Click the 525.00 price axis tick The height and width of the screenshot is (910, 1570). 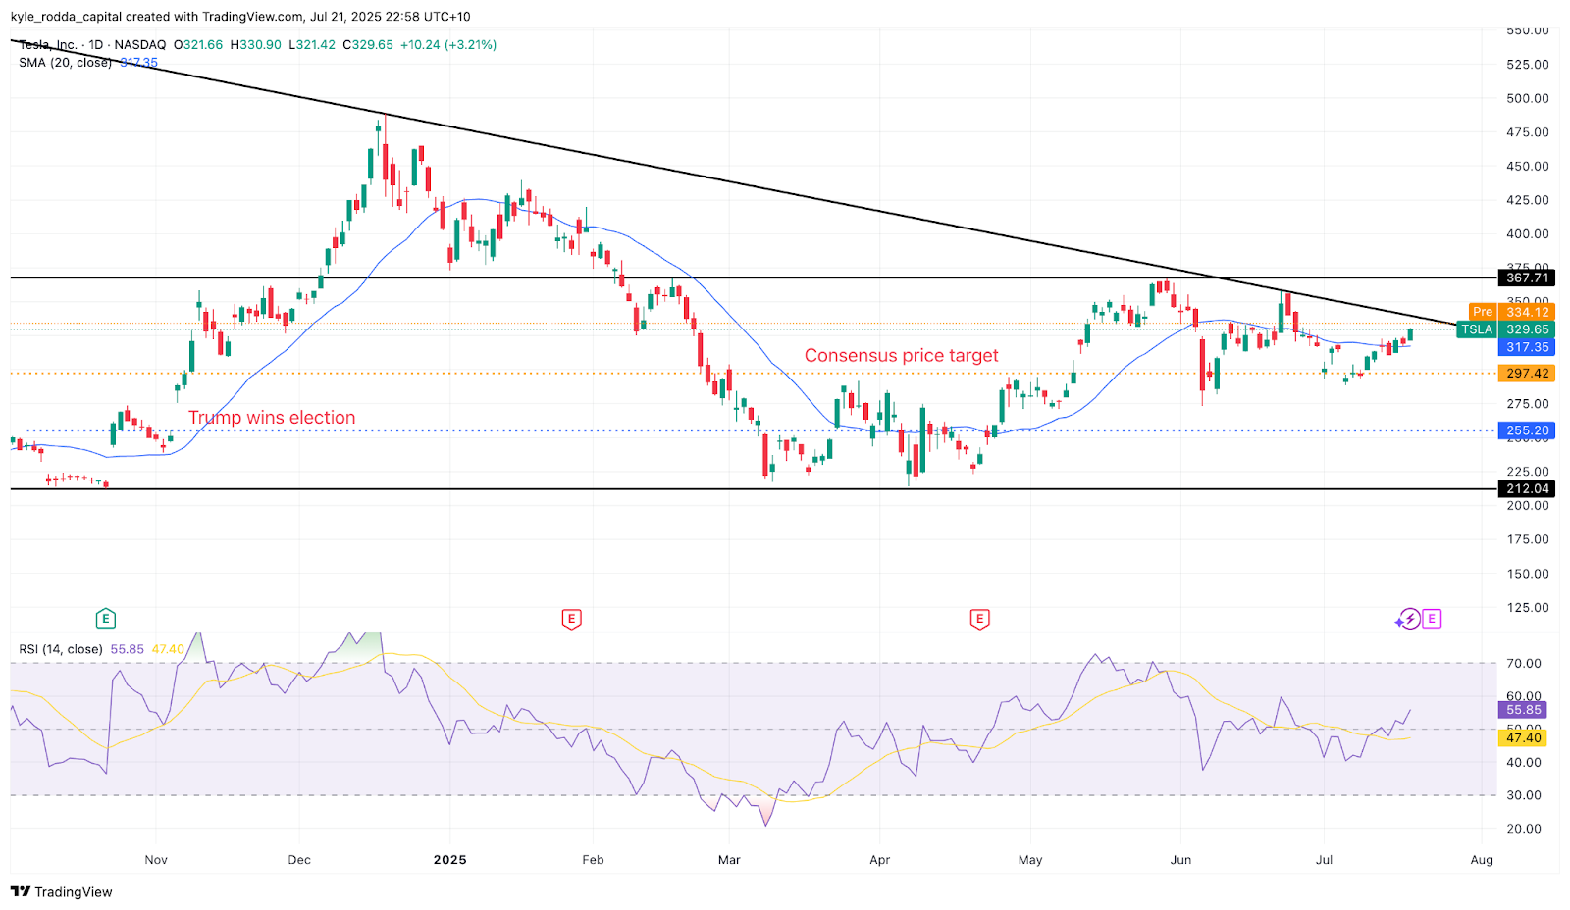[x=1528, y=65]
